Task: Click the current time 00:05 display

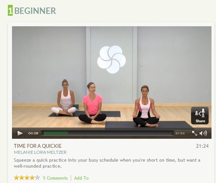Action: tap(33, 133)
